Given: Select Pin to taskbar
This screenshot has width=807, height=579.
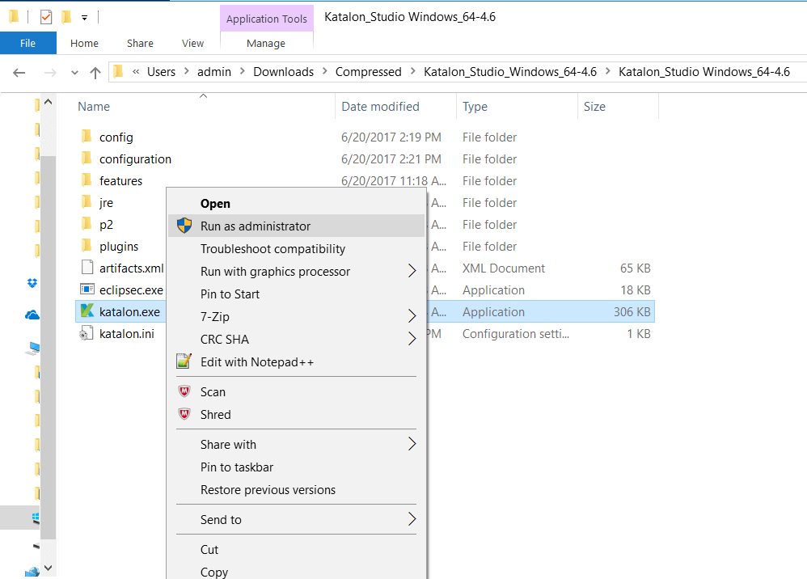Looking at the screenshot, I should (297, 467).
